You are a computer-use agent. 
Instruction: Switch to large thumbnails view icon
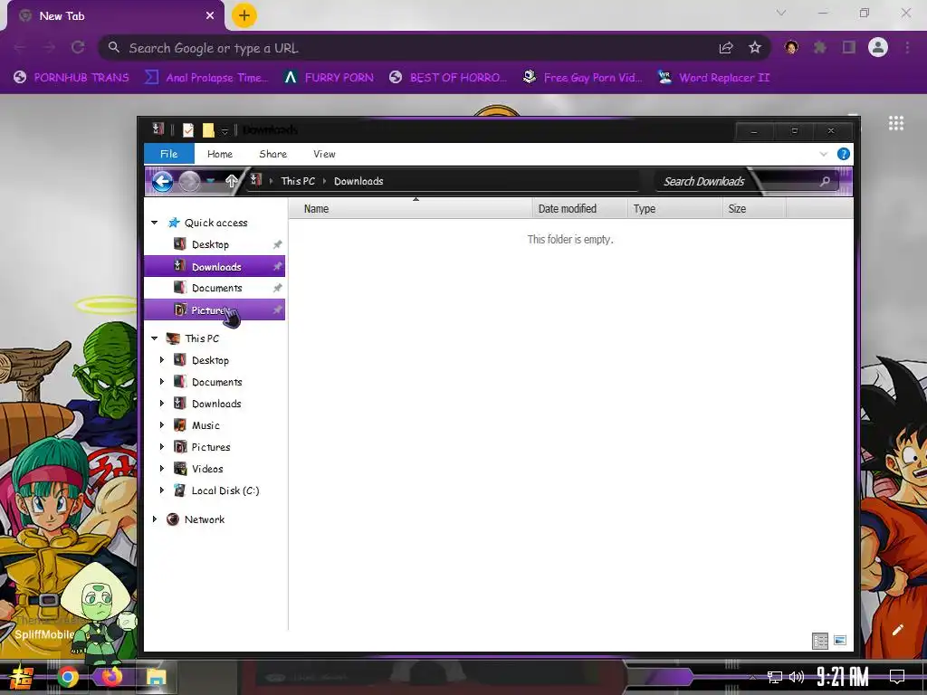coord(839,640)
